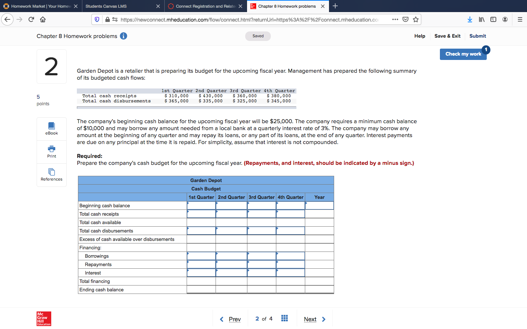Go to the Prev question
The image size is (527, 329).
(x=230, y=319)
